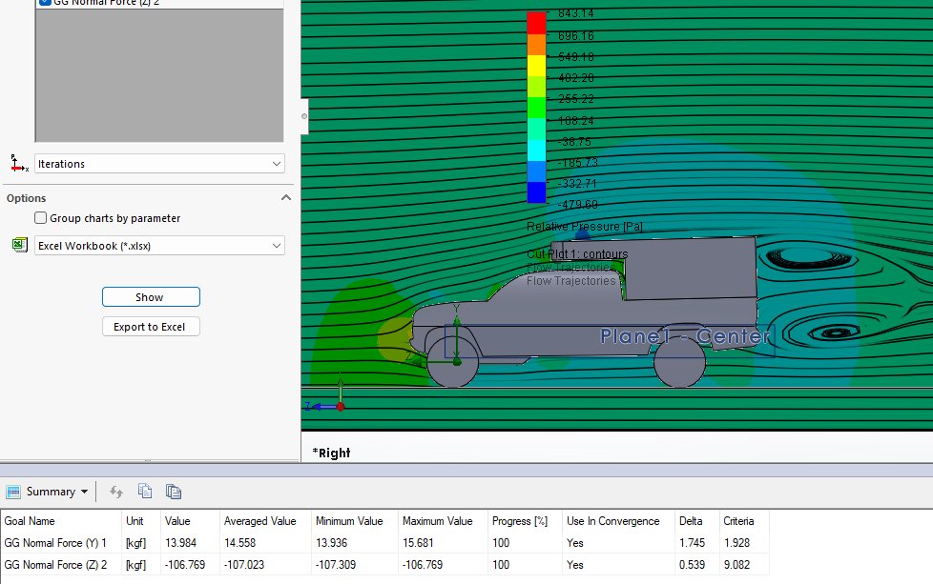Click the Show button
The height and width of the screenshot is (584, 933).
151,297
